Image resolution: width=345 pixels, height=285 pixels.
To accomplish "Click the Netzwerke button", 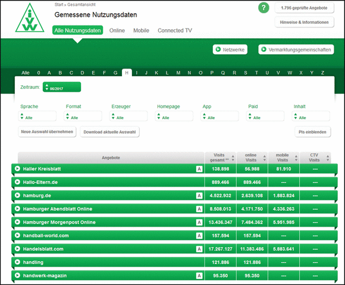I will (x=230, y=49).
